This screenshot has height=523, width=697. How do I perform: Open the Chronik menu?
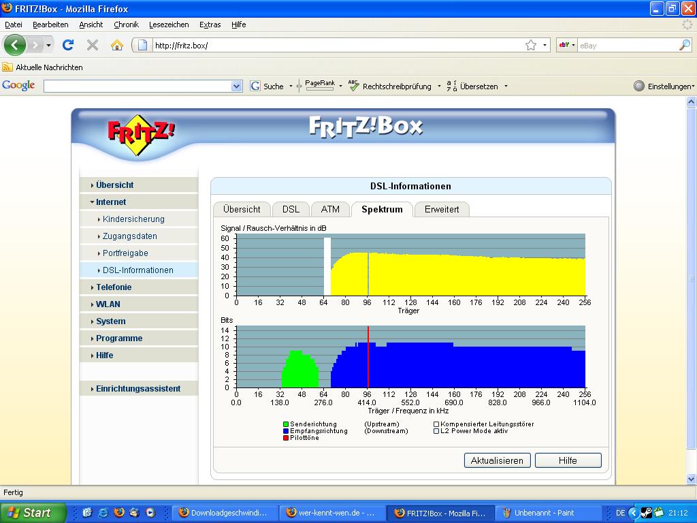point(126,25)
